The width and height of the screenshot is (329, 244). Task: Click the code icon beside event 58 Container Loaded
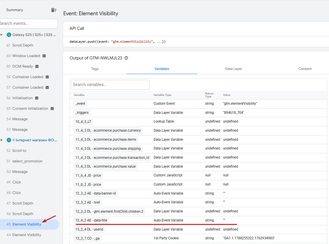[47, 77]
